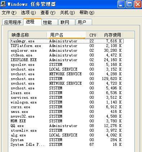Minimize the Task Manager window
This screenshot has width=142, height=152.
[x=121, y=4]
